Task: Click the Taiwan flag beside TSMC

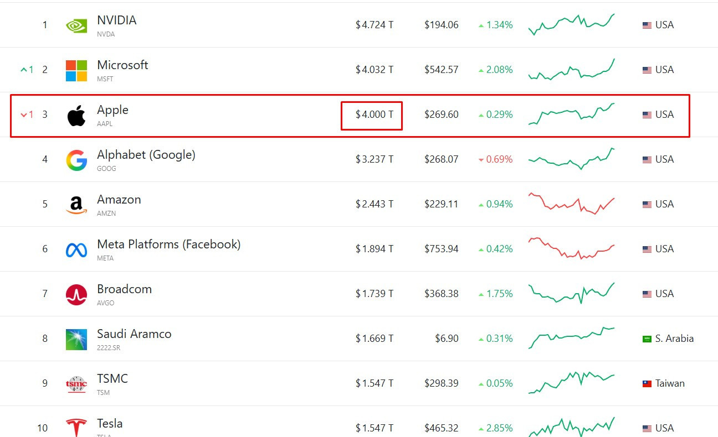Action: [647, 383]
